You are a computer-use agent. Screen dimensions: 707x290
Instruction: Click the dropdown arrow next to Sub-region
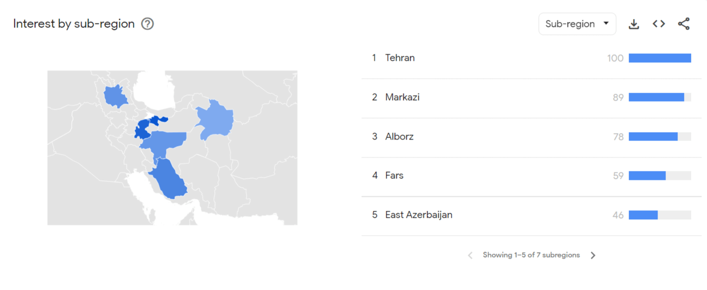click(x=606, y=23)
